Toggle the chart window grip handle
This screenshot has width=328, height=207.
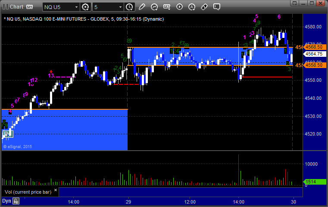tap(6, 7)
